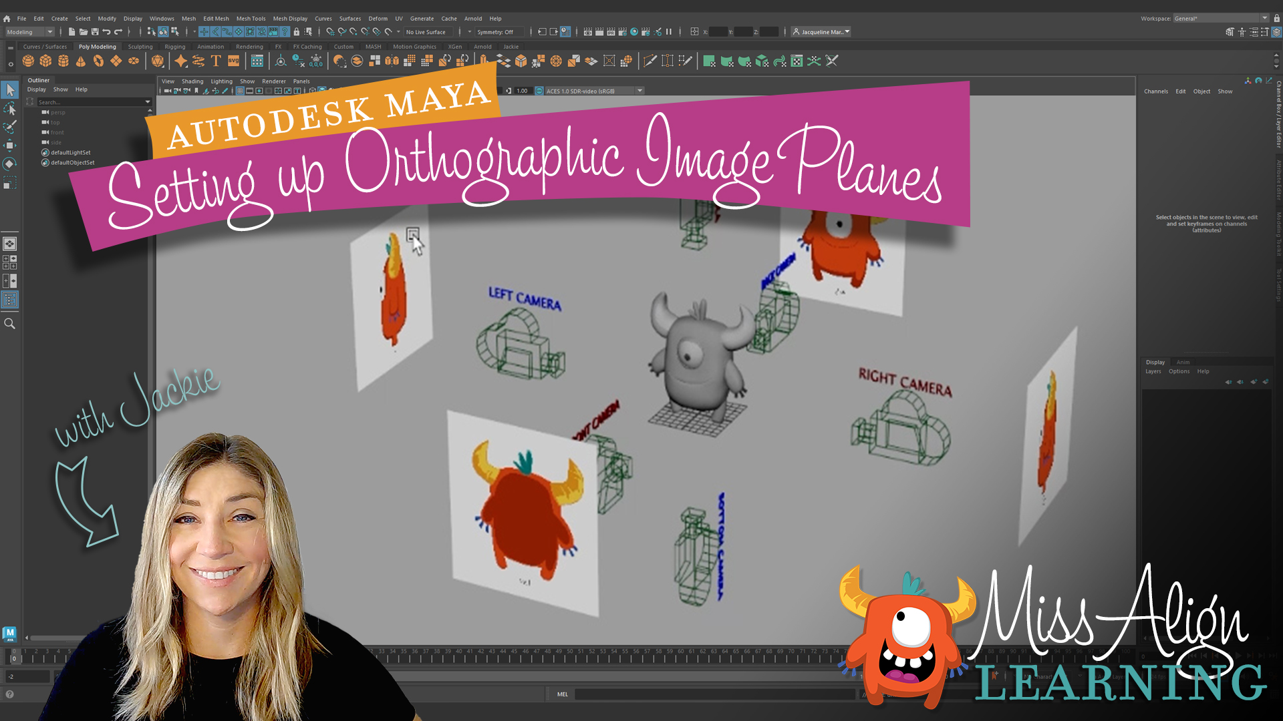The height and width of the screenshot is (721, 1283).
Task: Click the Home icon in the menu bar
Action: (7, 19)
